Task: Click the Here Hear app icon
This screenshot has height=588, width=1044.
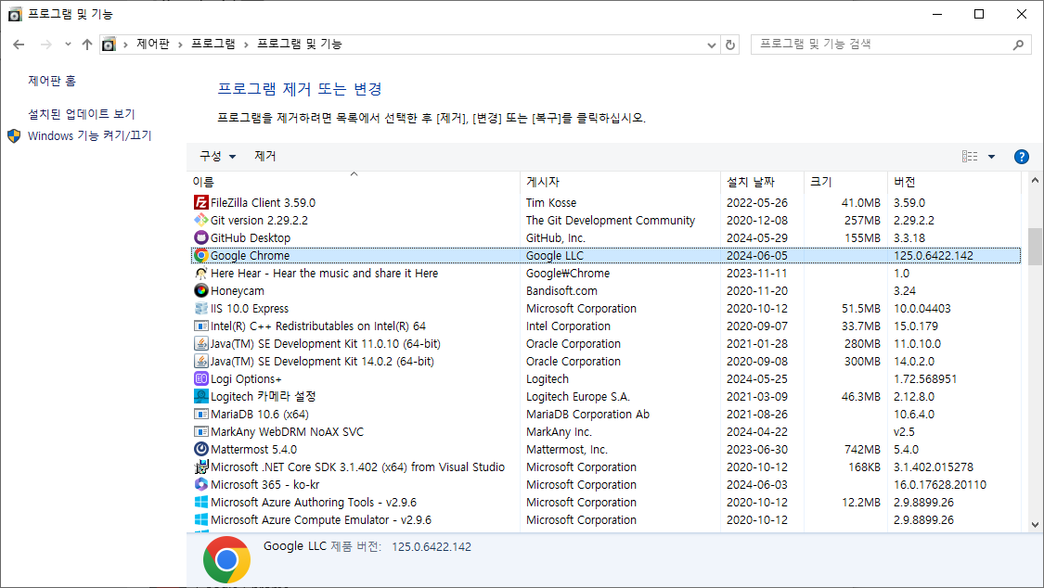Action: [x=201, y=273]
